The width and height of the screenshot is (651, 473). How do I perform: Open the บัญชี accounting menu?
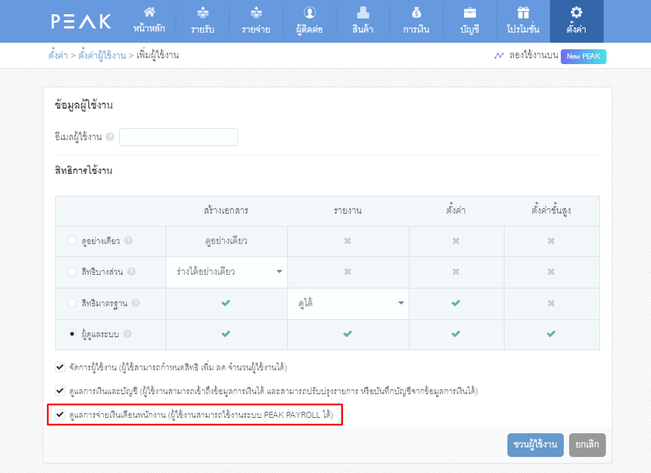tap(469, 21)
